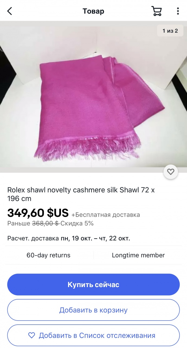Tap the 349,60 $US price
Screen dimensions: 187x348
tap(38, 213)
